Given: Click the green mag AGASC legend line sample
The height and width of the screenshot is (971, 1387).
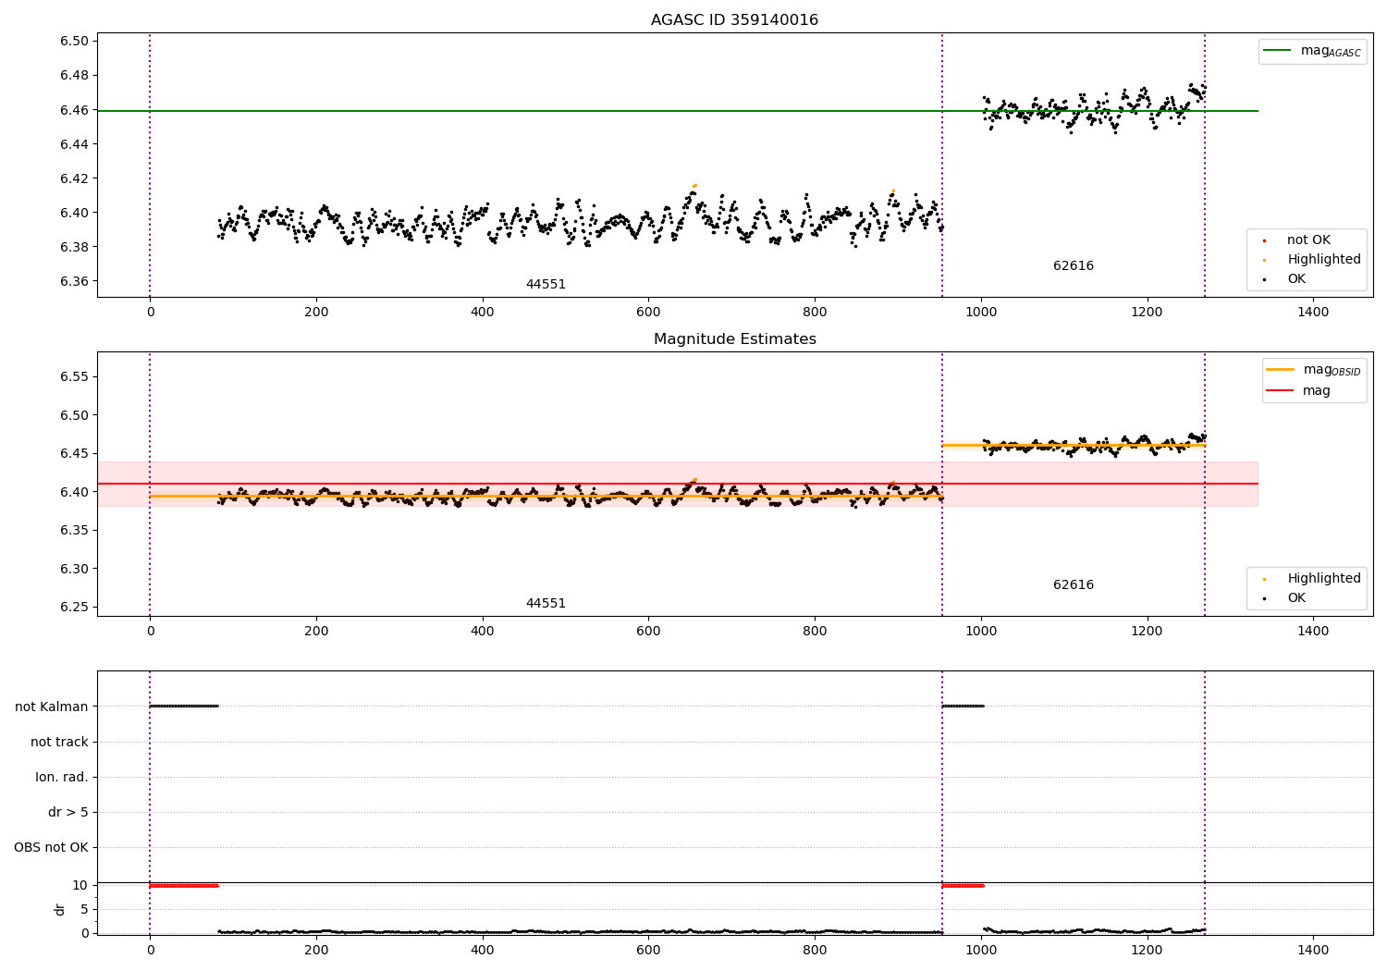Looking at the screenshot, I should (x=1277, y=51).
